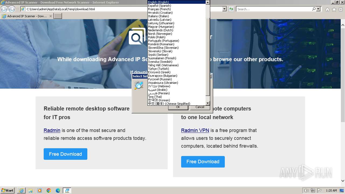Select the Advanced IP Scanner browser tab
This screenshot has height=194, width=345.
click(27, 16)
